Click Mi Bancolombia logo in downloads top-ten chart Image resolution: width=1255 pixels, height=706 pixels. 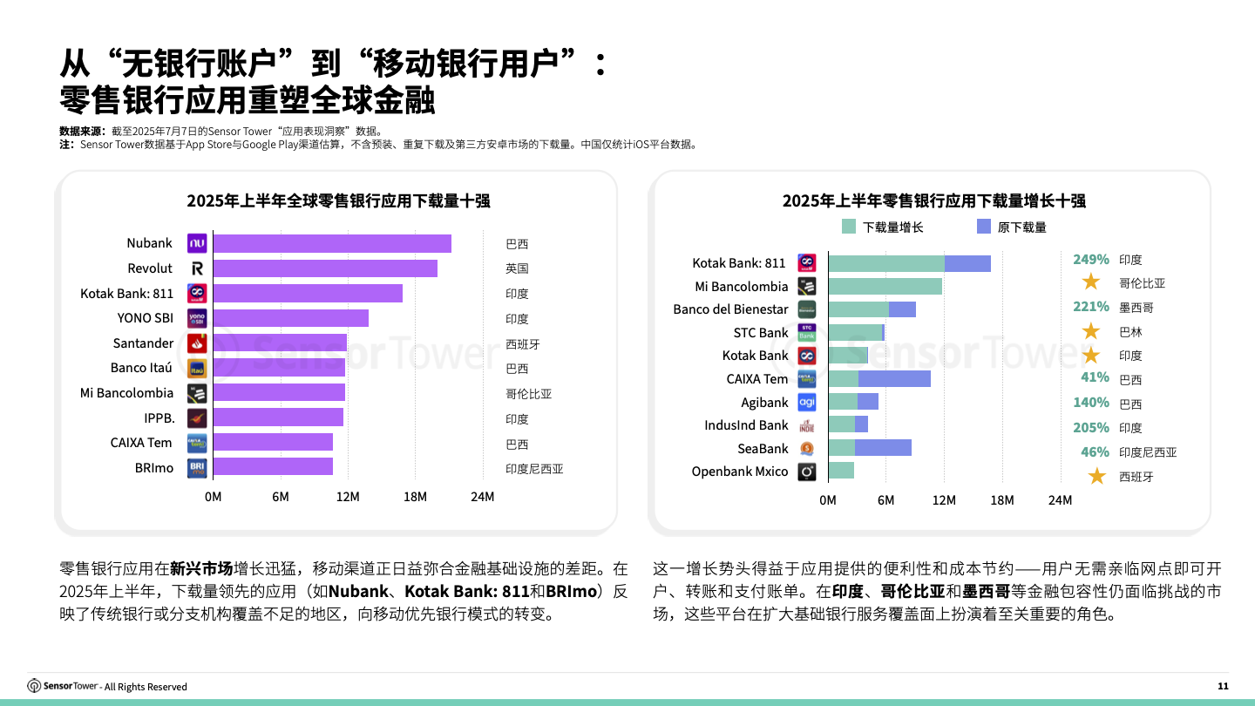(197, 393)
